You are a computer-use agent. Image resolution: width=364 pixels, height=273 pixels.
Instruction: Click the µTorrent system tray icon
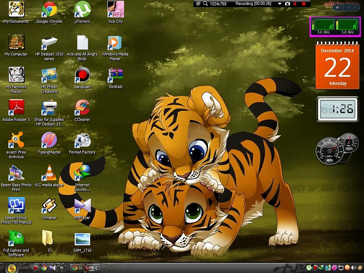309,268
